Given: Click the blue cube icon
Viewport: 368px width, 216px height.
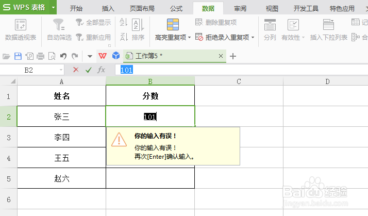Looking at the screenshot, I should tap(115, 56).
